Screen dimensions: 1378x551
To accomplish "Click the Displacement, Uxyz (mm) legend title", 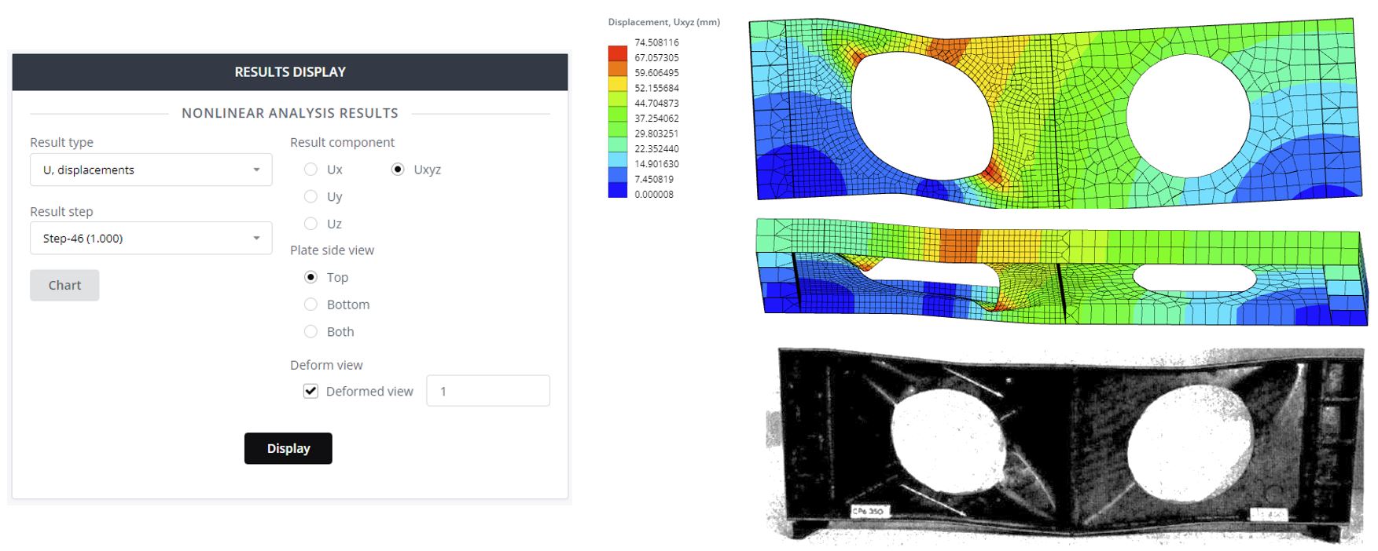I will click(x=664, y=22).
